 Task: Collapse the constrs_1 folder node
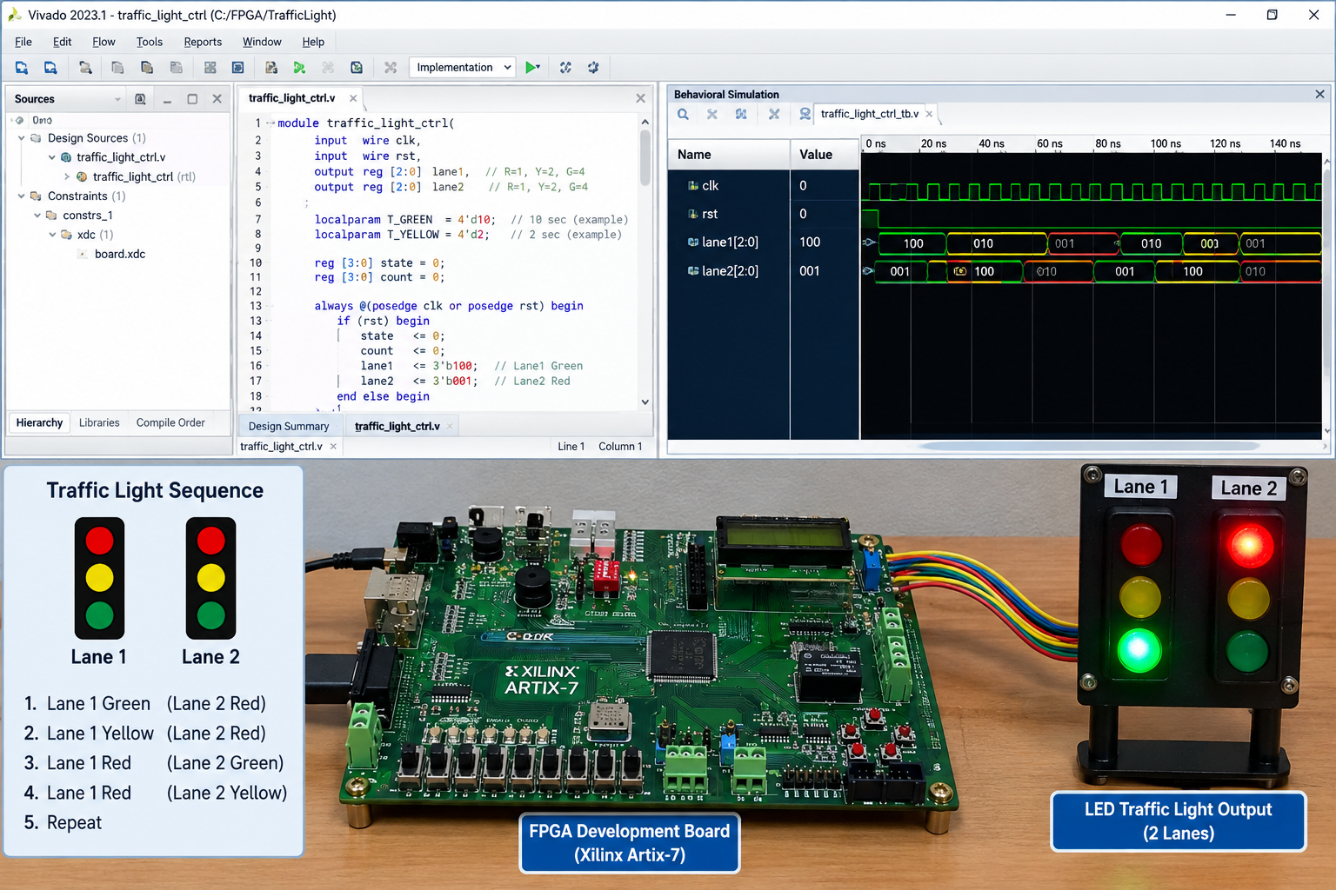[37, 216]
